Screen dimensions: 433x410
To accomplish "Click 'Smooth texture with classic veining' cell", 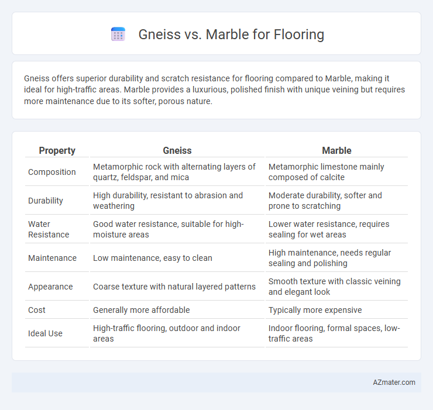I will 335,287.
